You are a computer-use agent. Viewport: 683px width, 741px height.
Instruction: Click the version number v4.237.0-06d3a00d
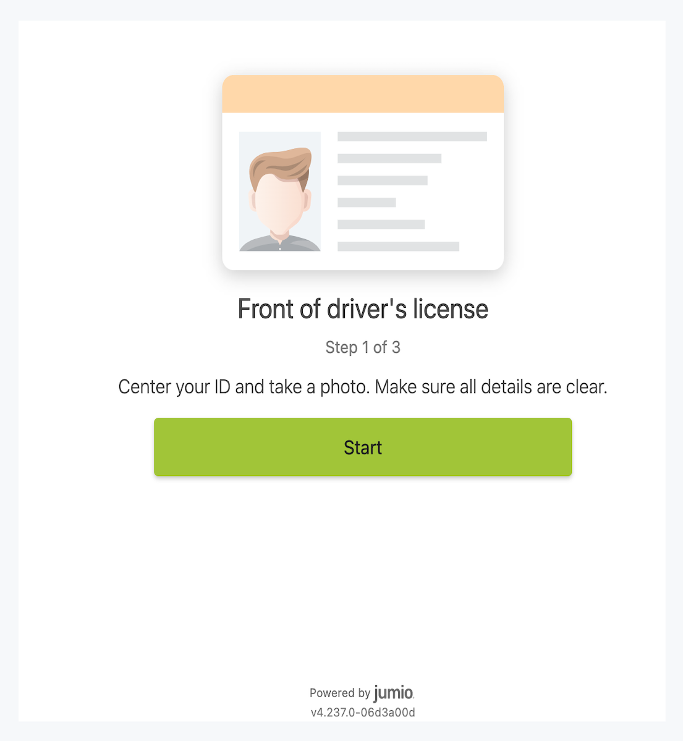(x=363, y=713)
